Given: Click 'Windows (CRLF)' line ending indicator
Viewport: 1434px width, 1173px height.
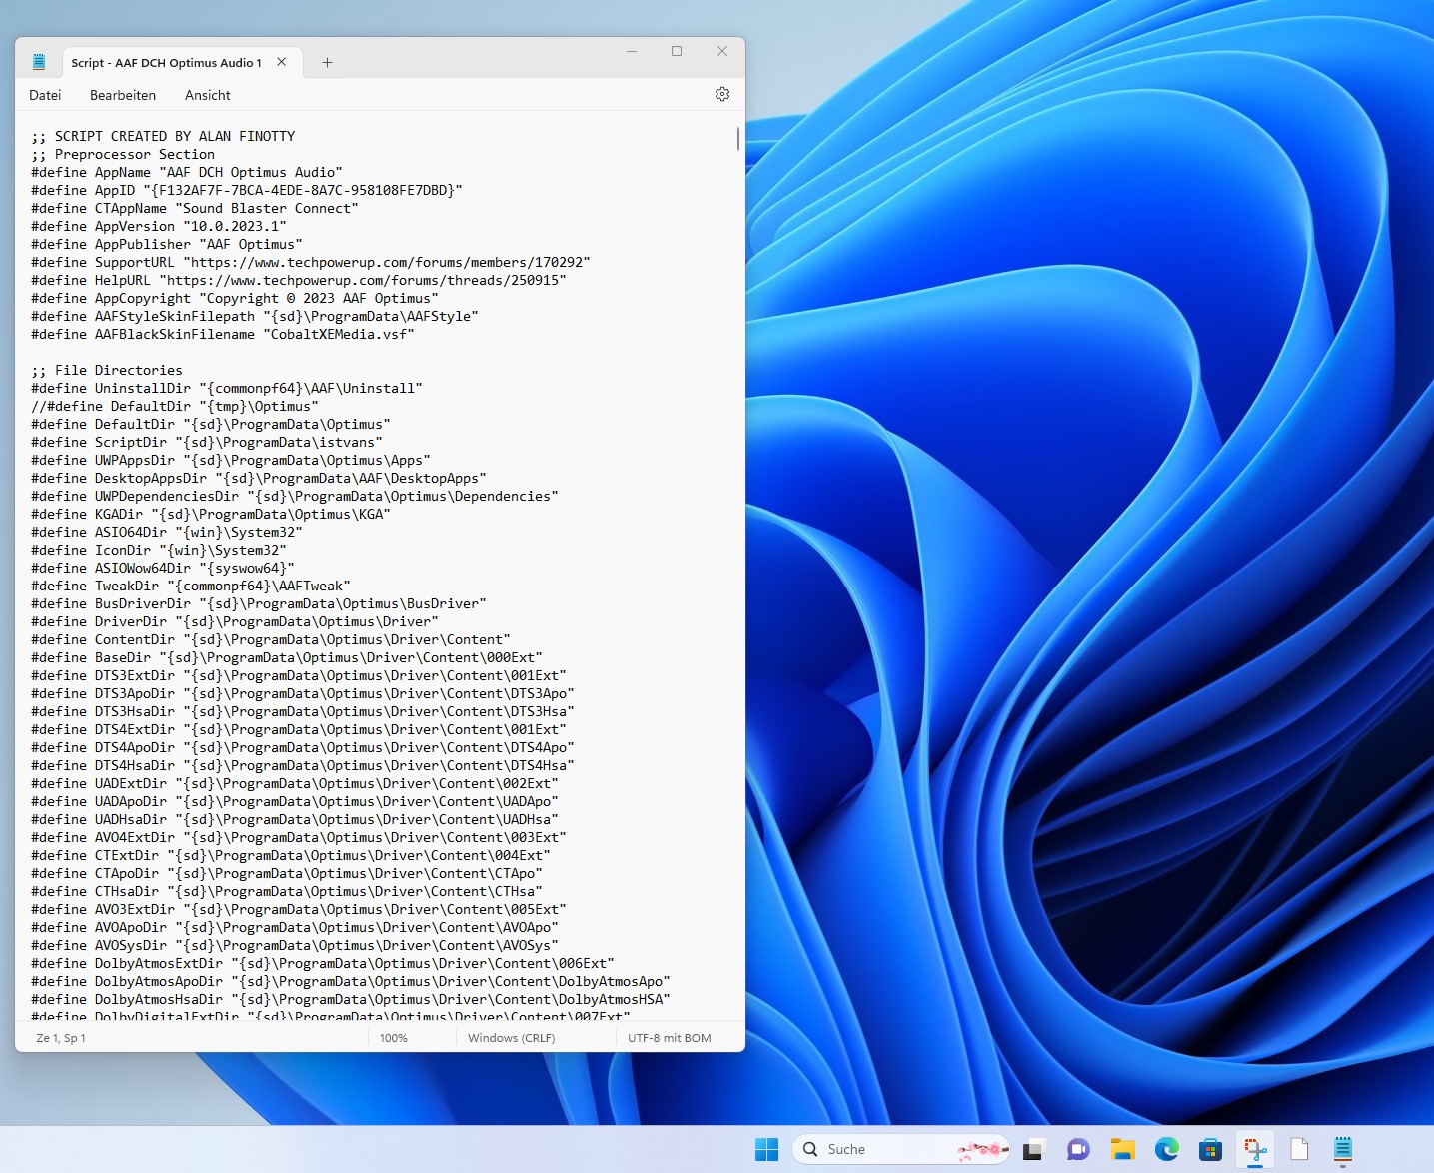Looking at the screenshot, I should point(512,1038).
